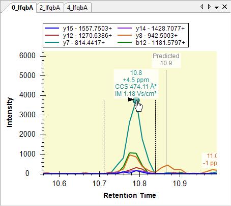The height and width of the screenshot is (206, 231).
Task: Open the tab list dropdown arrow
Action: click(x=217, y=7)
